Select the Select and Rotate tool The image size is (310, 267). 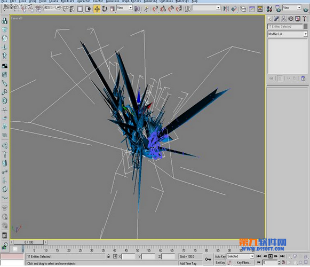[105, 9]
